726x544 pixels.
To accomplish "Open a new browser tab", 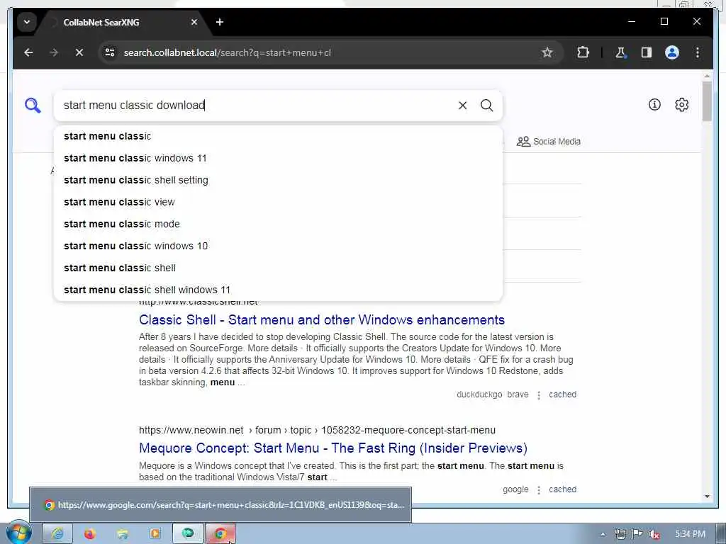I will pyautogui.click(x=220, y=22).
